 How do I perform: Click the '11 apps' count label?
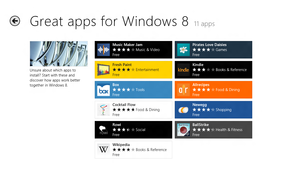(204, 24)
